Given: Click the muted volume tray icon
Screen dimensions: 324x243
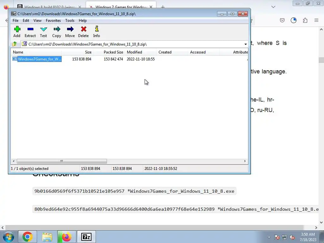Looking at the screenshot, I should [292, 237].
